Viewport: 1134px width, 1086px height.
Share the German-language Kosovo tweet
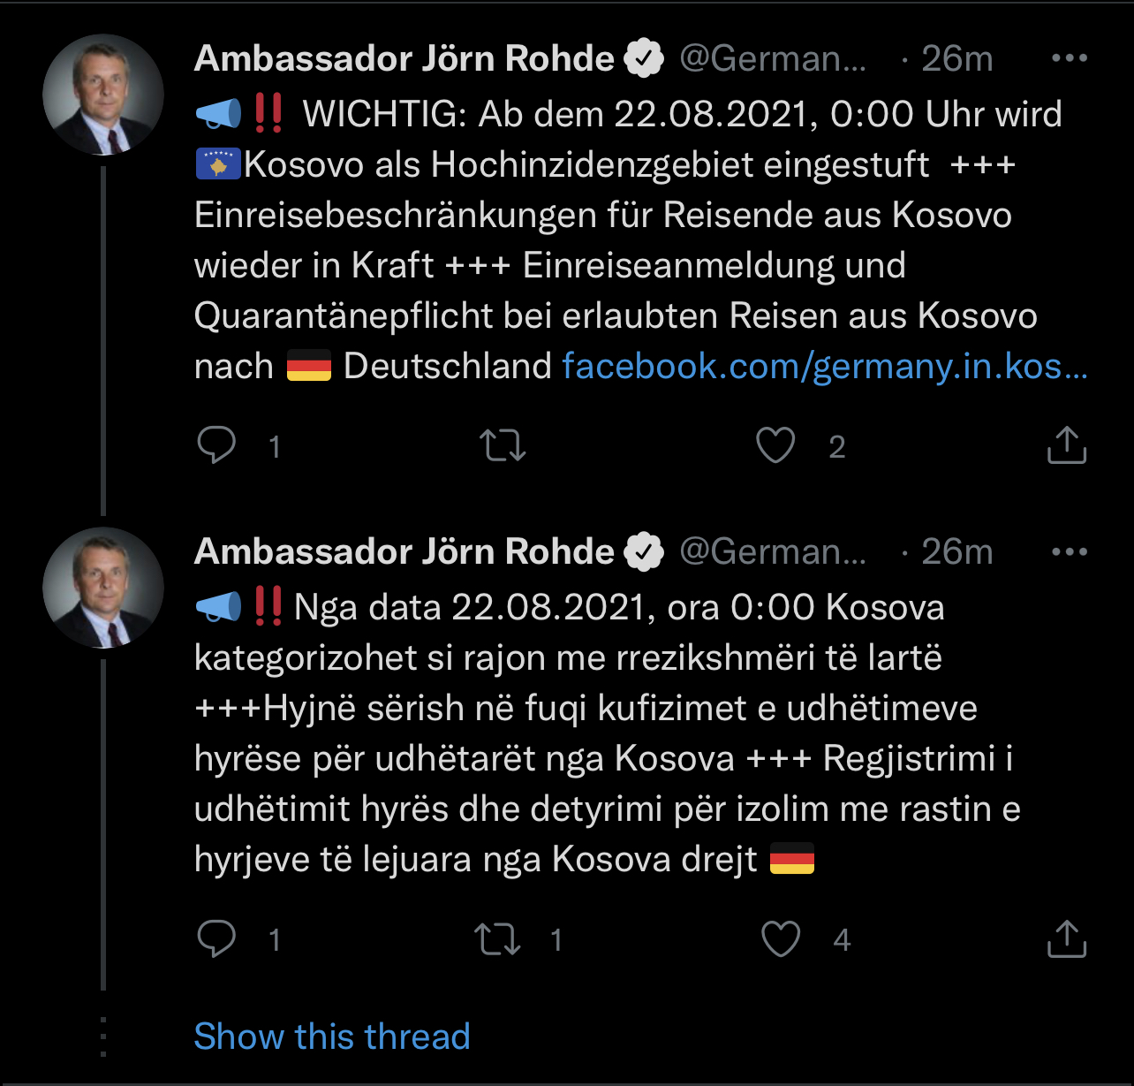1066,445
